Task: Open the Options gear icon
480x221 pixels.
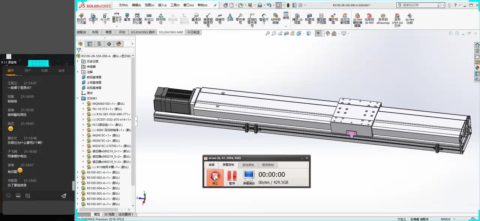Action: click(301, 5)
